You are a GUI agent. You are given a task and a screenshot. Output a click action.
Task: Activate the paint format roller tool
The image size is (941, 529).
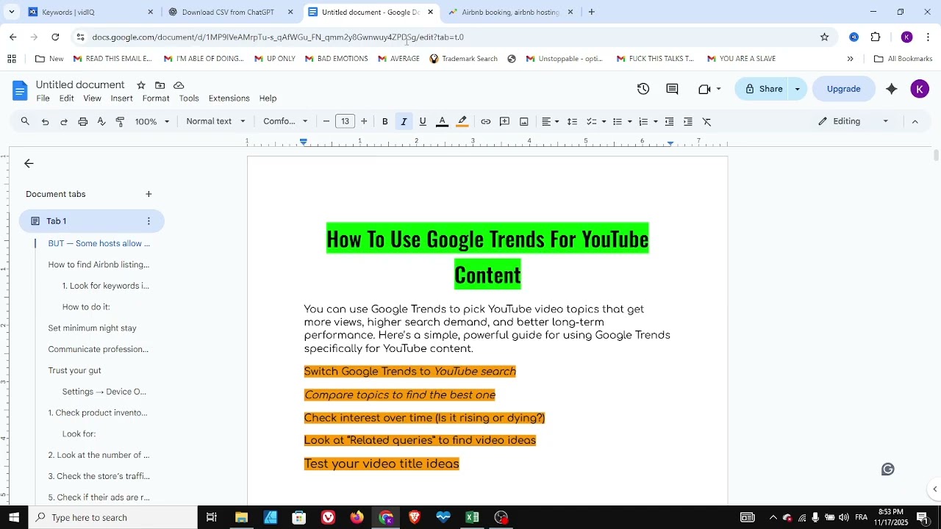pos(121,121)
